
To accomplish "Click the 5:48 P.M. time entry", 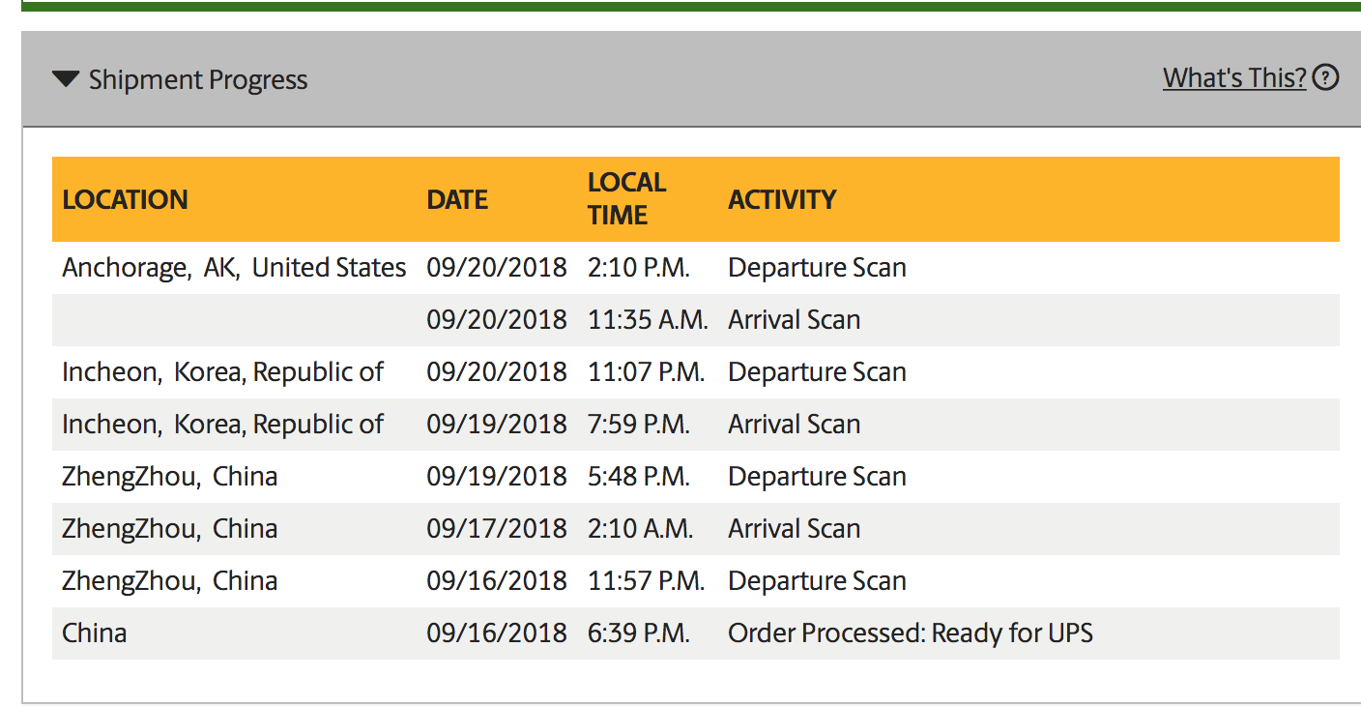I will pos(638,476).
